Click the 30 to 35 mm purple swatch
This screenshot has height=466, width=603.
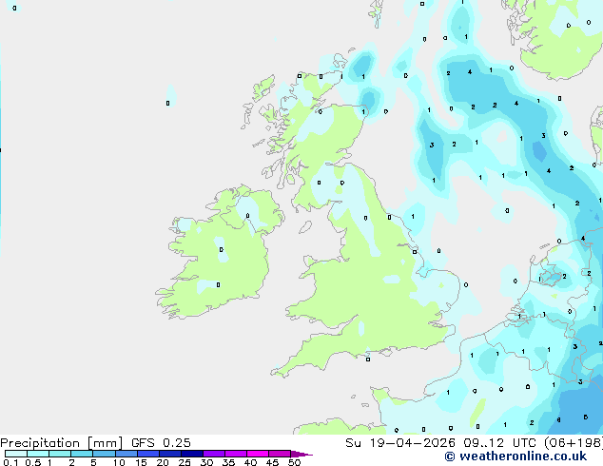(214, 454)
